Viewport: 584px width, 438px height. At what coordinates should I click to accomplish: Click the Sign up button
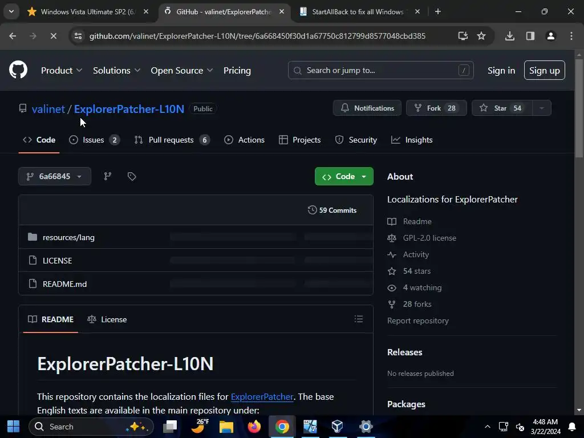pos(544,70)
